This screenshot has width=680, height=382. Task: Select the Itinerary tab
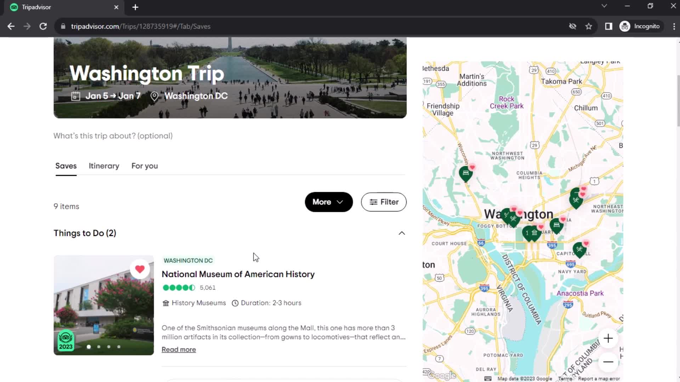coord(104,166)
